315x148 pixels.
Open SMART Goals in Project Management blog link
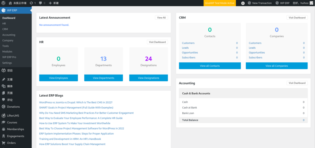pyautogui.click(x=76, y=107)
